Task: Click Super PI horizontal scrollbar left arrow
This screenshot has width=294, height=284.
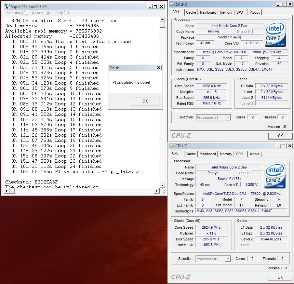Action: coord(7,191)
